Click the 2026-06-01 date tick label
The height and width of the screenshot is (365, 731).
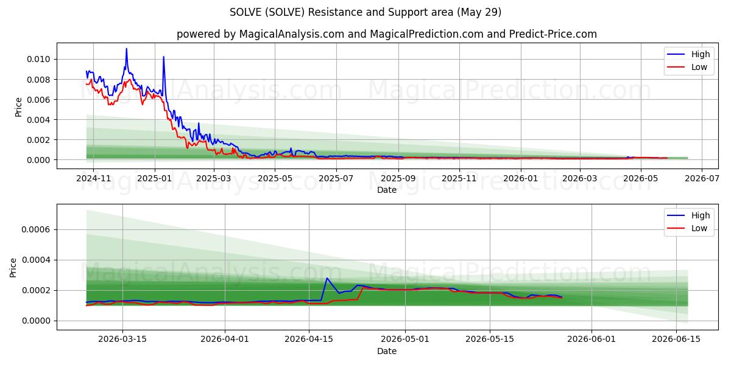(x=592, y=339)
